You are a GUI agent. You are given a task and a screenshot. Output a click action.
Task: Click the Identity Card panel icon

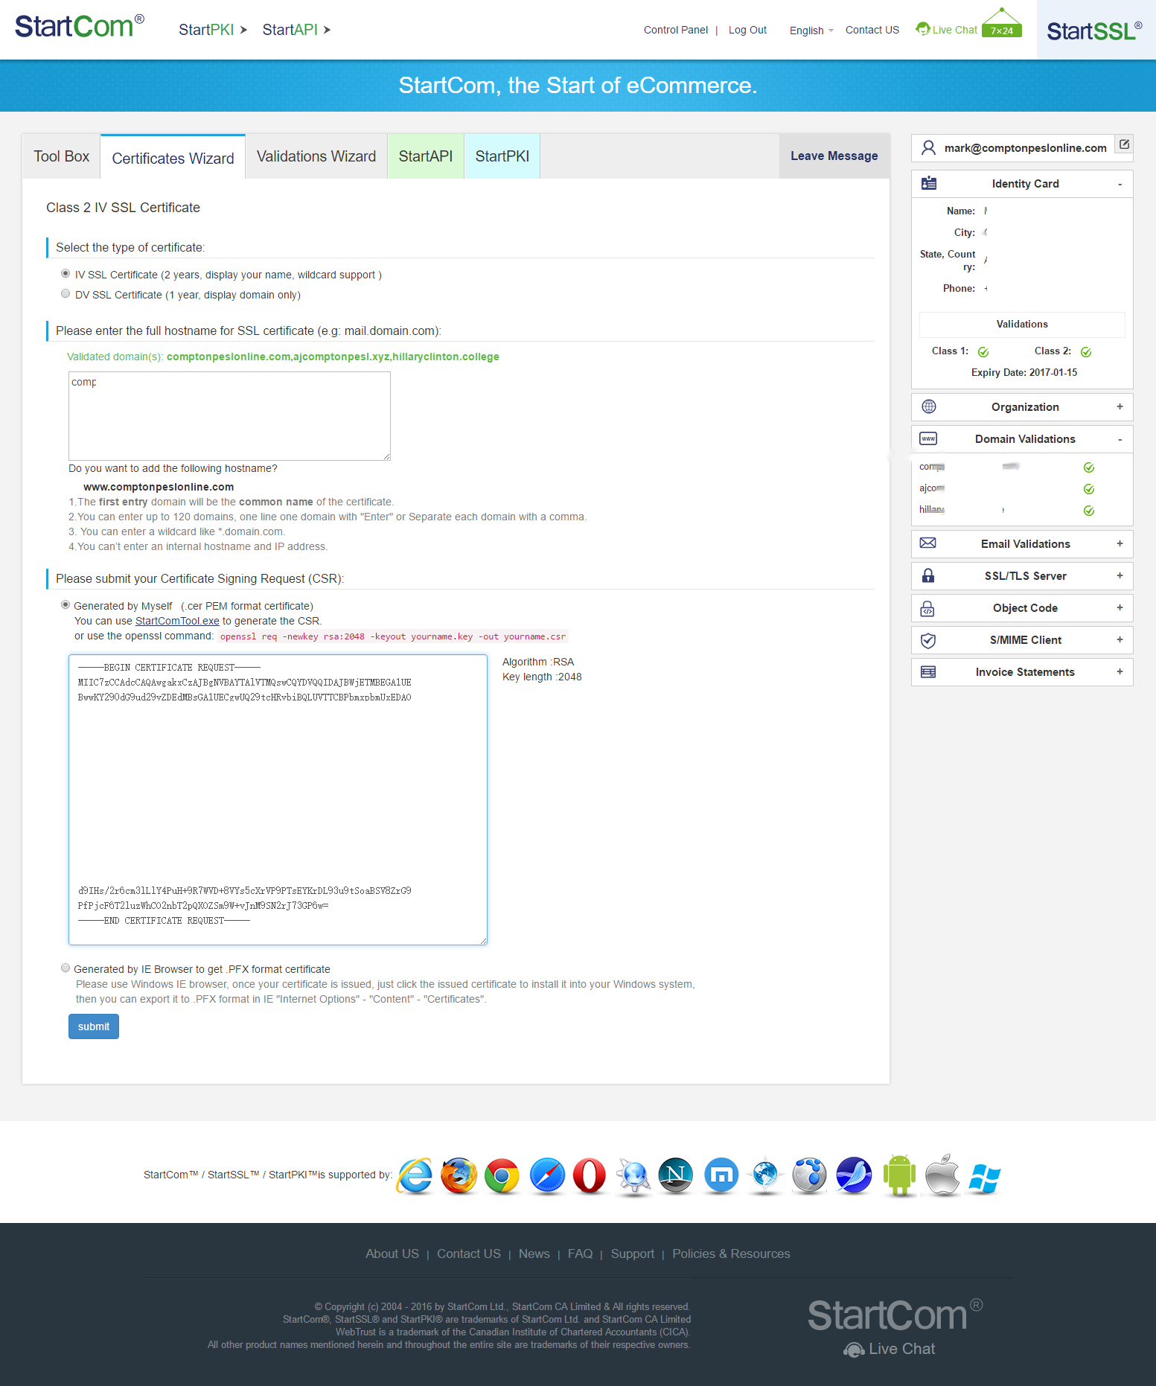[x=929, y=183]
